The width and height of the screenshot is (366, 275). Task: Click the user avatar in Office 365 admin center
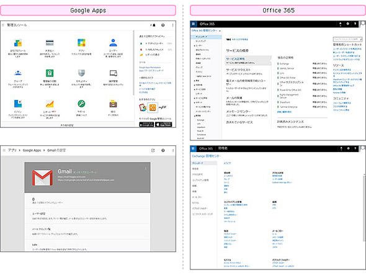pyautogui.click(x=362, y=24)
